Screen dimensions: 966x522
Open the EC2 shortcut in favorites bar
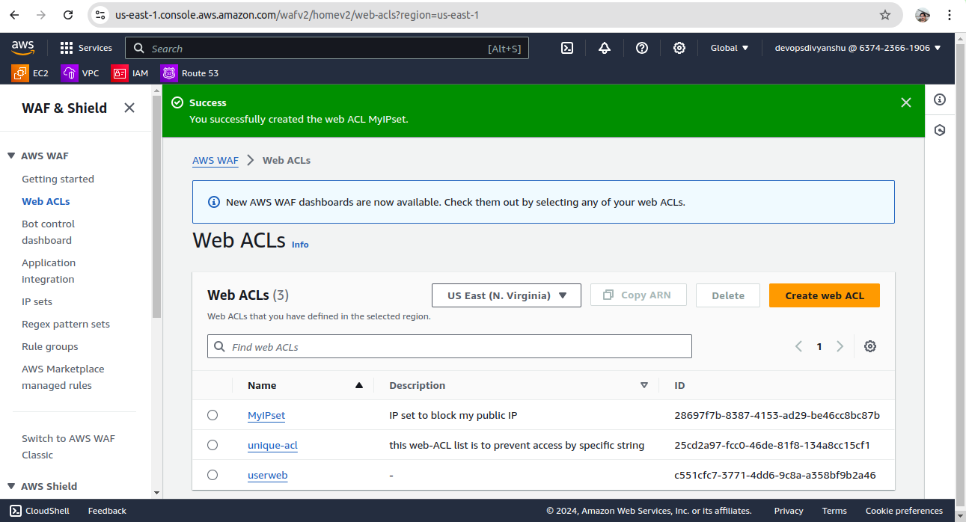pyautogui.click(x=31, y=73)
